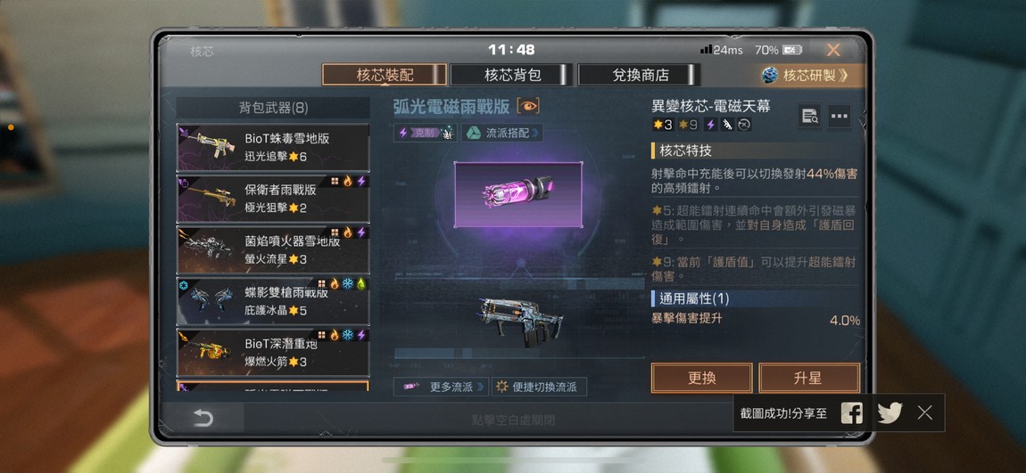Switch to the 兌換商店 tab
The width and height of the screenshot is (1026, 473).
tap(640, 75)
